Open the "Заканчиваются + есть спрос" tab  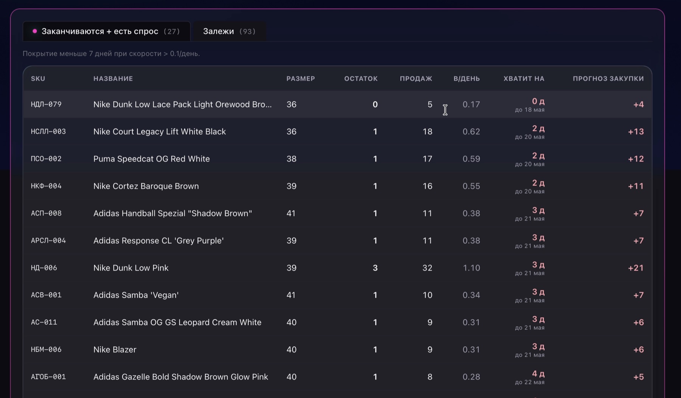click(x=106, y=31)
